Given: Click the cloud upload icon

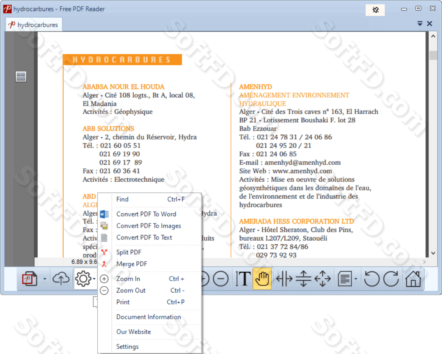Looking at the screenshot, I should (x=61, y=279).
